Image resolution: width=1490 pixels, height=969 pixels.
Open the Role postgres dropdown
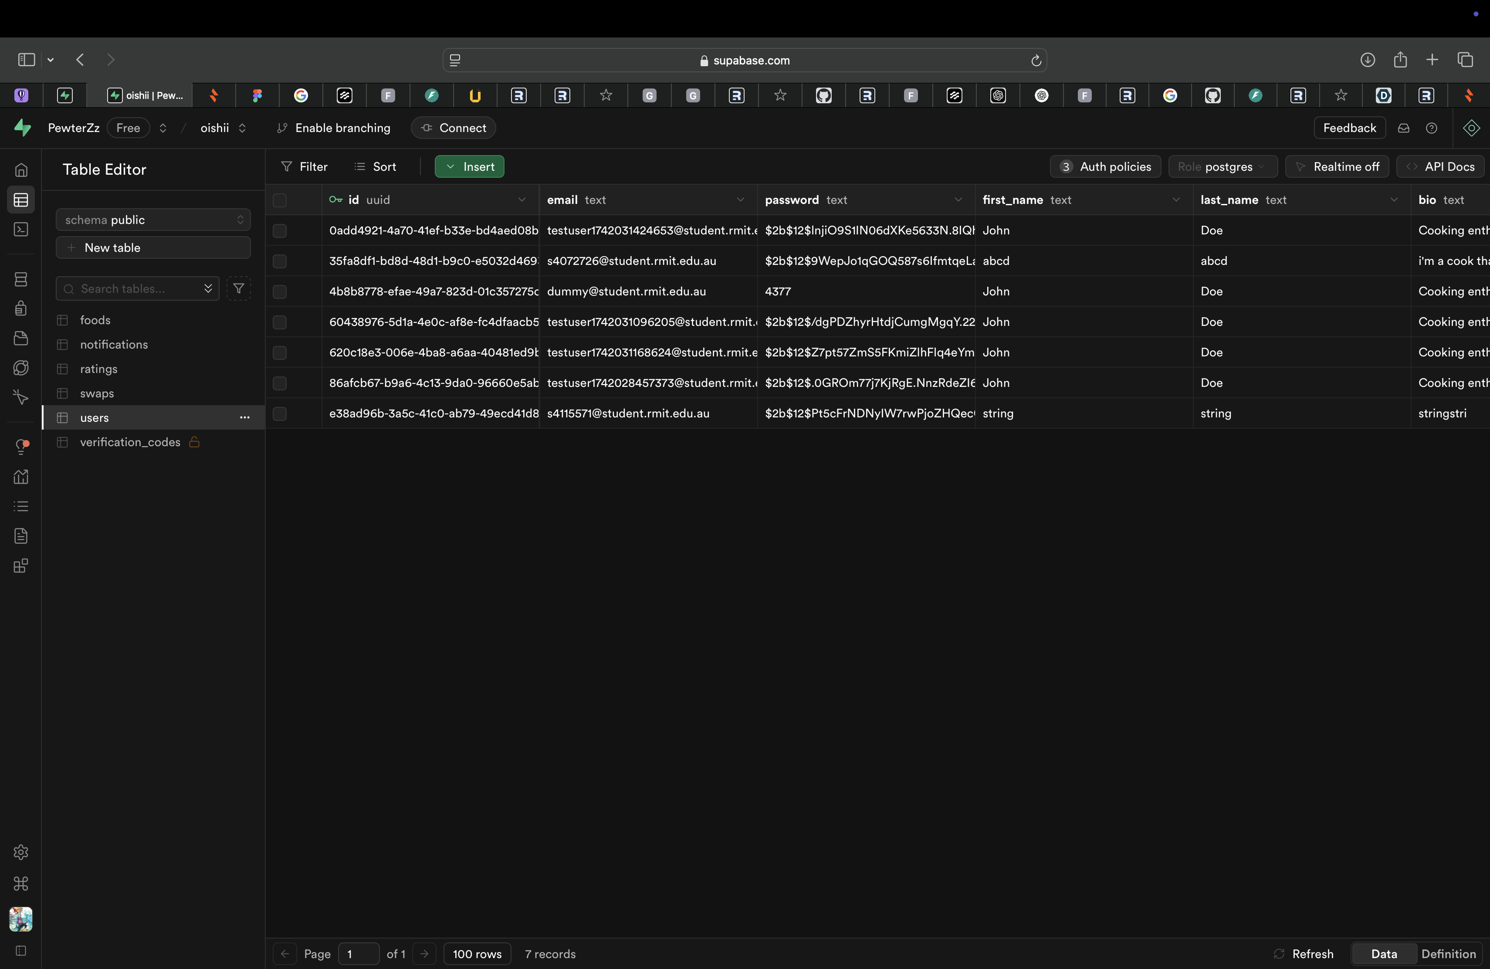pos(1222,167)
